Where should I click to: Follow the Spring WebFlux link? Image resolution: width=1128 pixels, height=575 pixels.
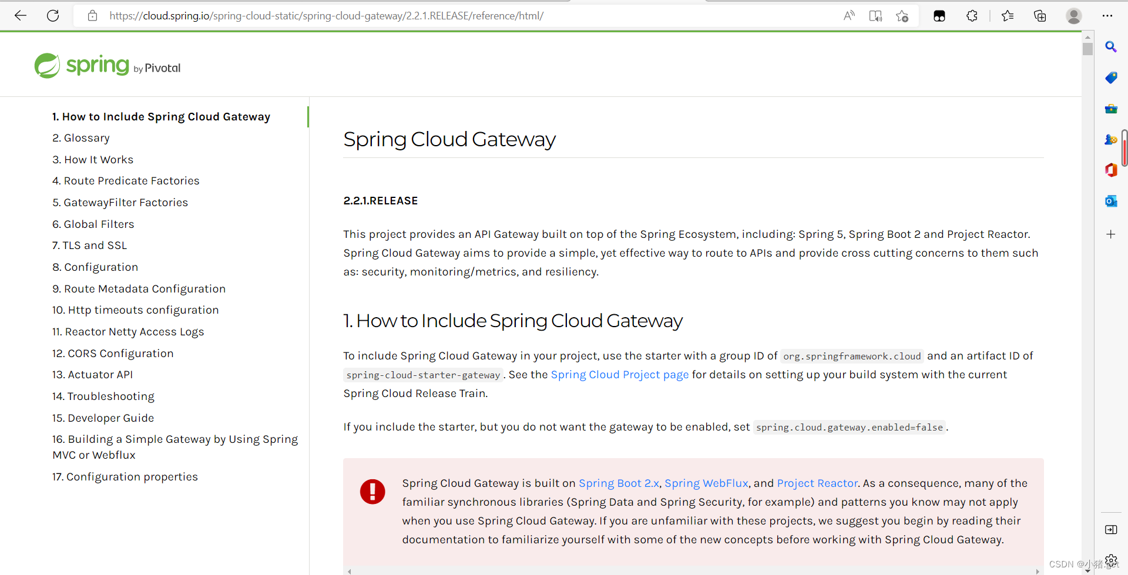point(706,483)
